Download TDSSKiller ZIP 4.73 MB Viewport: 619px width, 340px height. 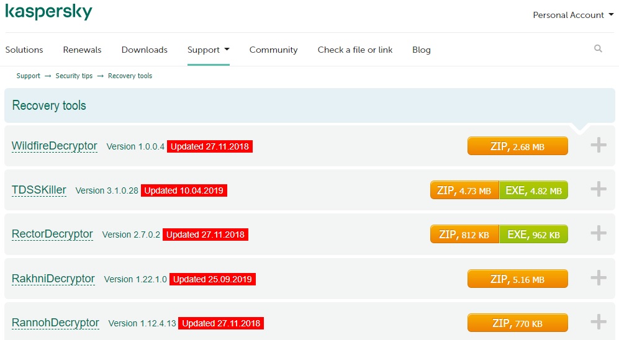pyautogui.click(x=464, y=190)
